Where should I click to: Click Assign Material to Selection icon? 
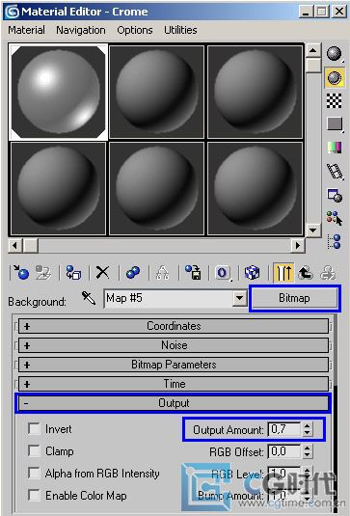point(73,273)
